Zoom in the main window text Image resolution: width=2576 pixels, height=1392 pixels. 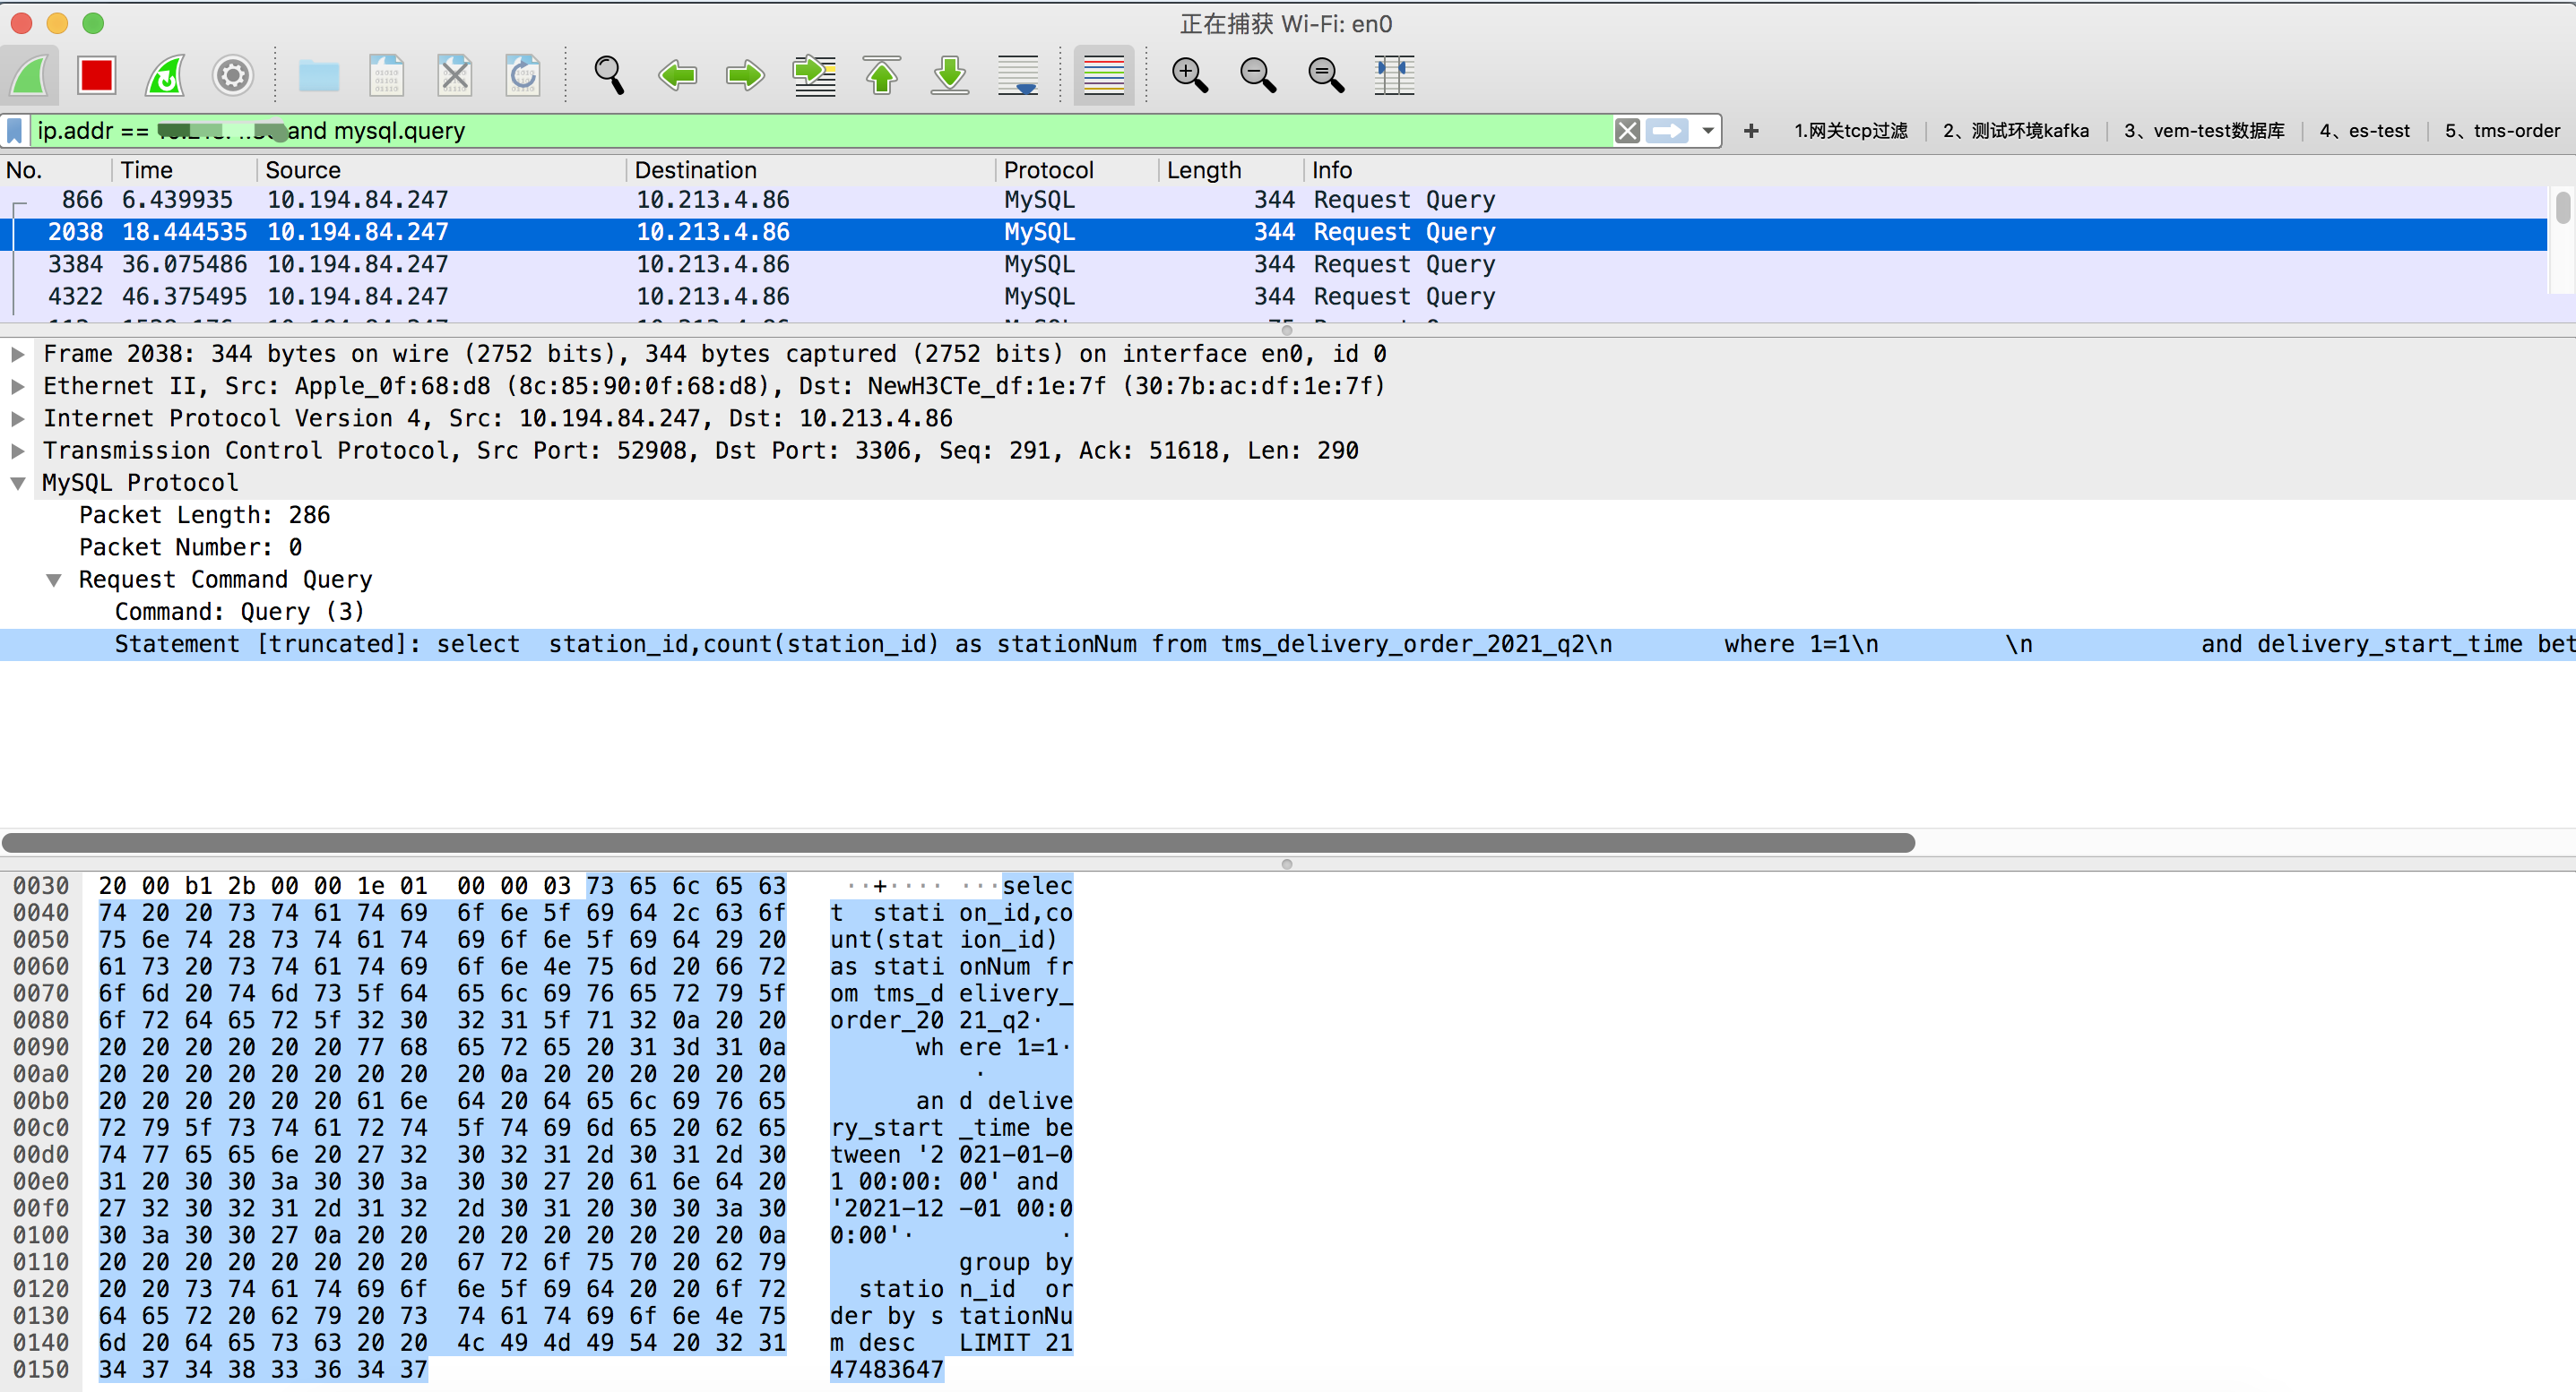(x=1190, y=76)
